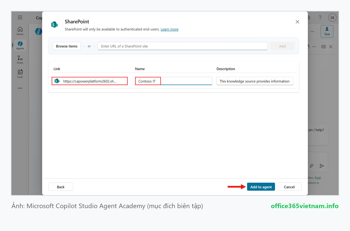Open Flows in the sidebar

[20, 60]
